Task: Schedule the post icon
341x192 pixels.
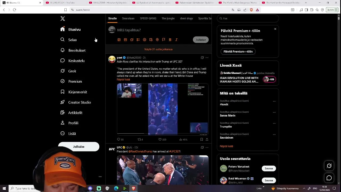Action: click(x=151, y=40)
